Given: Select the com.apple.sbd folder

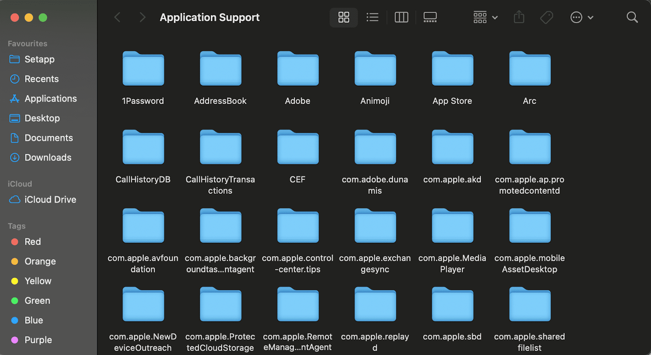Looking at the screenshot, I should 452,305.
